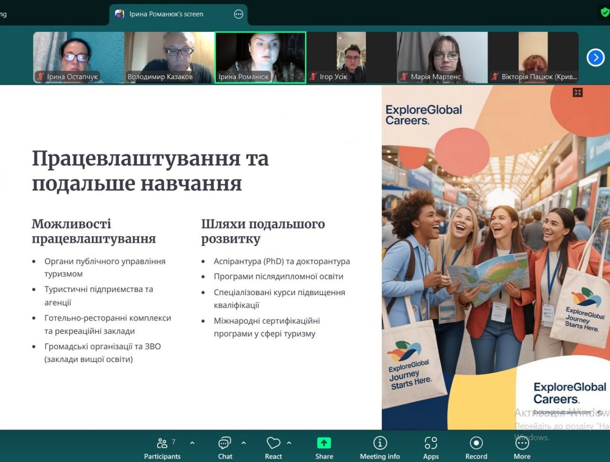Click the green security shield icon

pos(604,12)
